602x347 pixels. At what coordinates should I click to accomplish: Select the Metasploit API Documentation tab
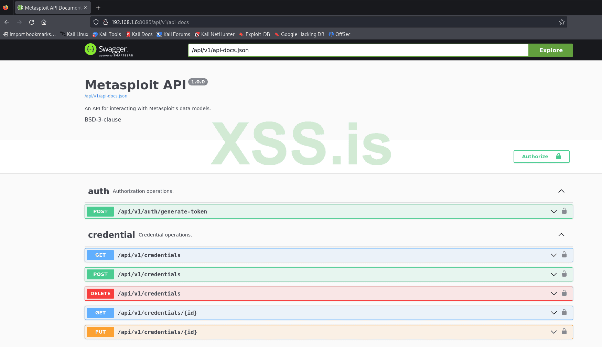click(53, 8)
